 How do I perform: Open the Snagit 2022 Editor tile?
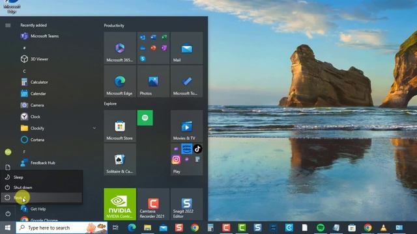187,204
